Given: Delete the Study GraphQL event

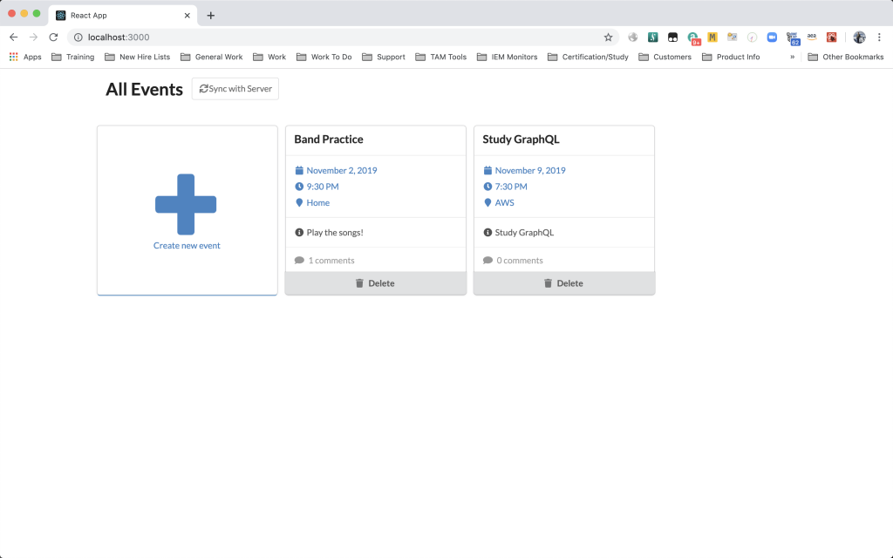Looking at the screenshot, I should (x=564, y=283).
